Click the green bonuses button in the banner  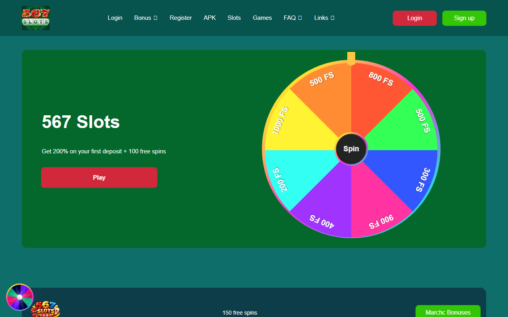point(448,311)
